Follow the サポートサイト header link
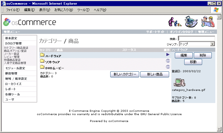Image resolution: width=223 pixels, height=133 pixels. click(155, 32)
